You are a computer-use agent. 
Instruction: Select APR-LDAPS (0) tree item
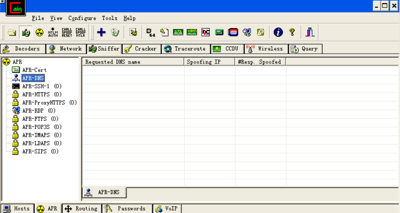[42, 143]
